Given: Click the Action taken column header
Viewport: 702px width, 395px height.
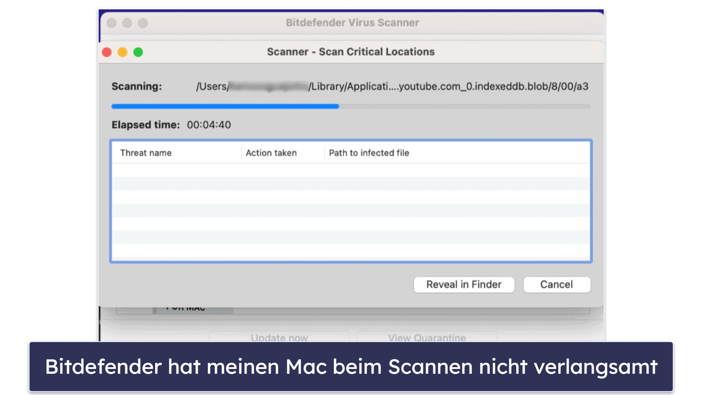Looking at the screenshot, I should (271, 153).
